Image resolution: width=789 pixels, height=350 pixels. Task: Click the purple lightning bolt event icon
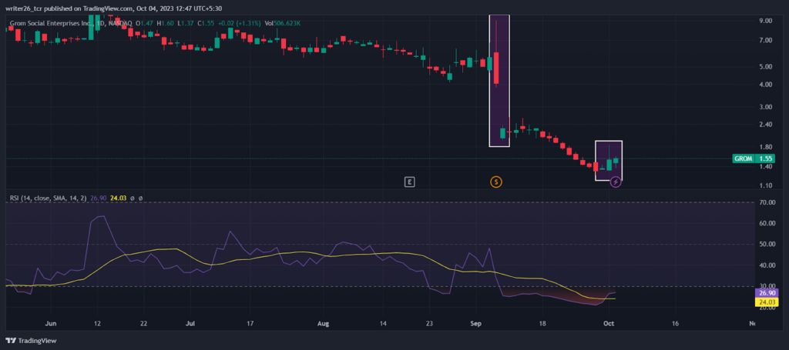pos(616,182)
